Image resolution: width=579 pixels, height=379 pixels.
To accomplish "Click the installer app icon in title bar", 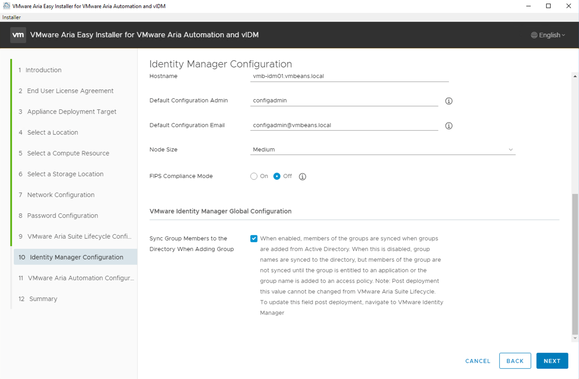I will [x=7, y=6].
